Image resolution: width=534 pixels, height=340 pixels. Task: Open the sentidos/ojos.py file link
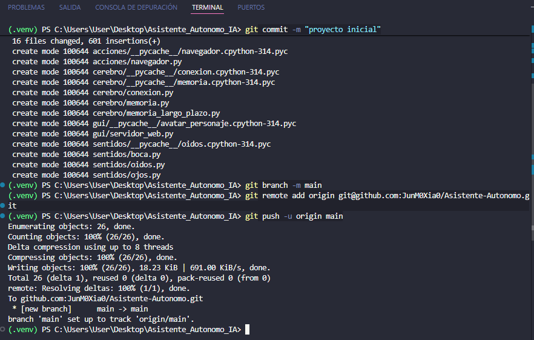[127, 175]
